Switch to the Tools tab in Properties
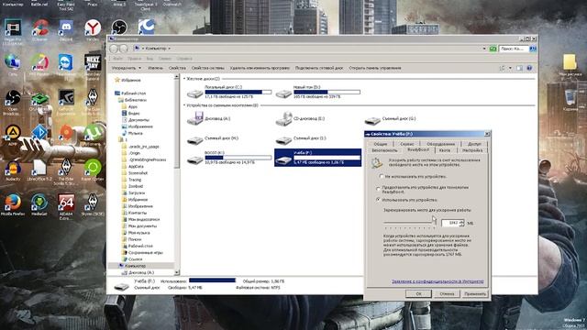 [406, 144]
